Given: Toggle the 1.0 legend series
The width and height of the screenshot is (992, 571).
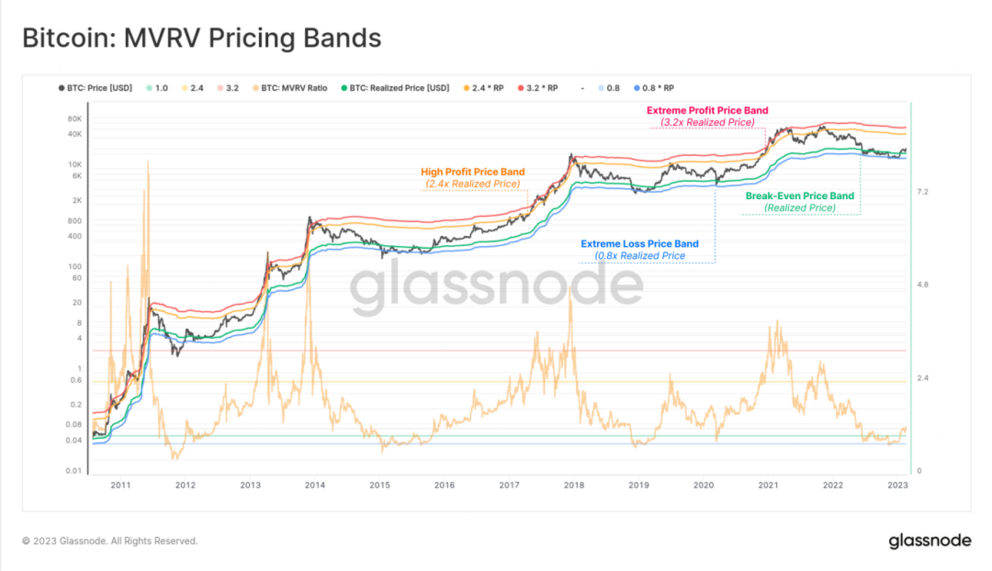Looking at the screenshot, I should (x=157, y=88).
